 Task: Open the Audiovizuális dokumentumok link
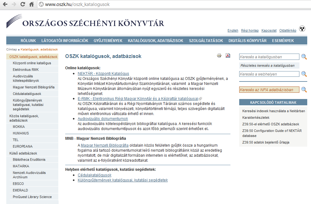point(103,118)
